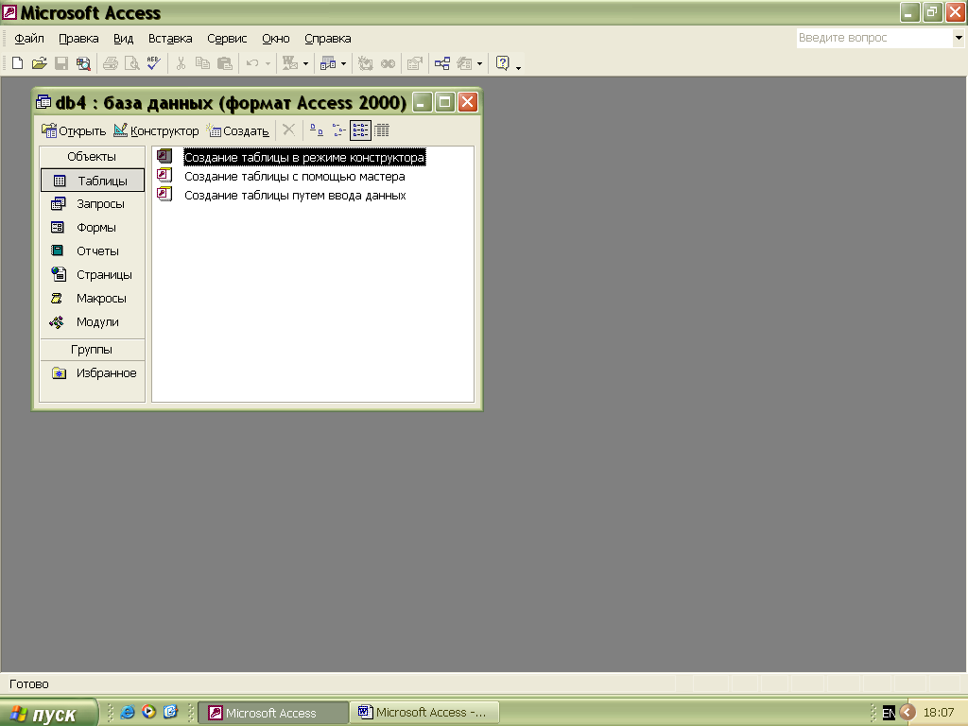Screen dimensions: 968x726
Task: Click the 'Введите вопрос' help box
Action: [x=874, y=38]
